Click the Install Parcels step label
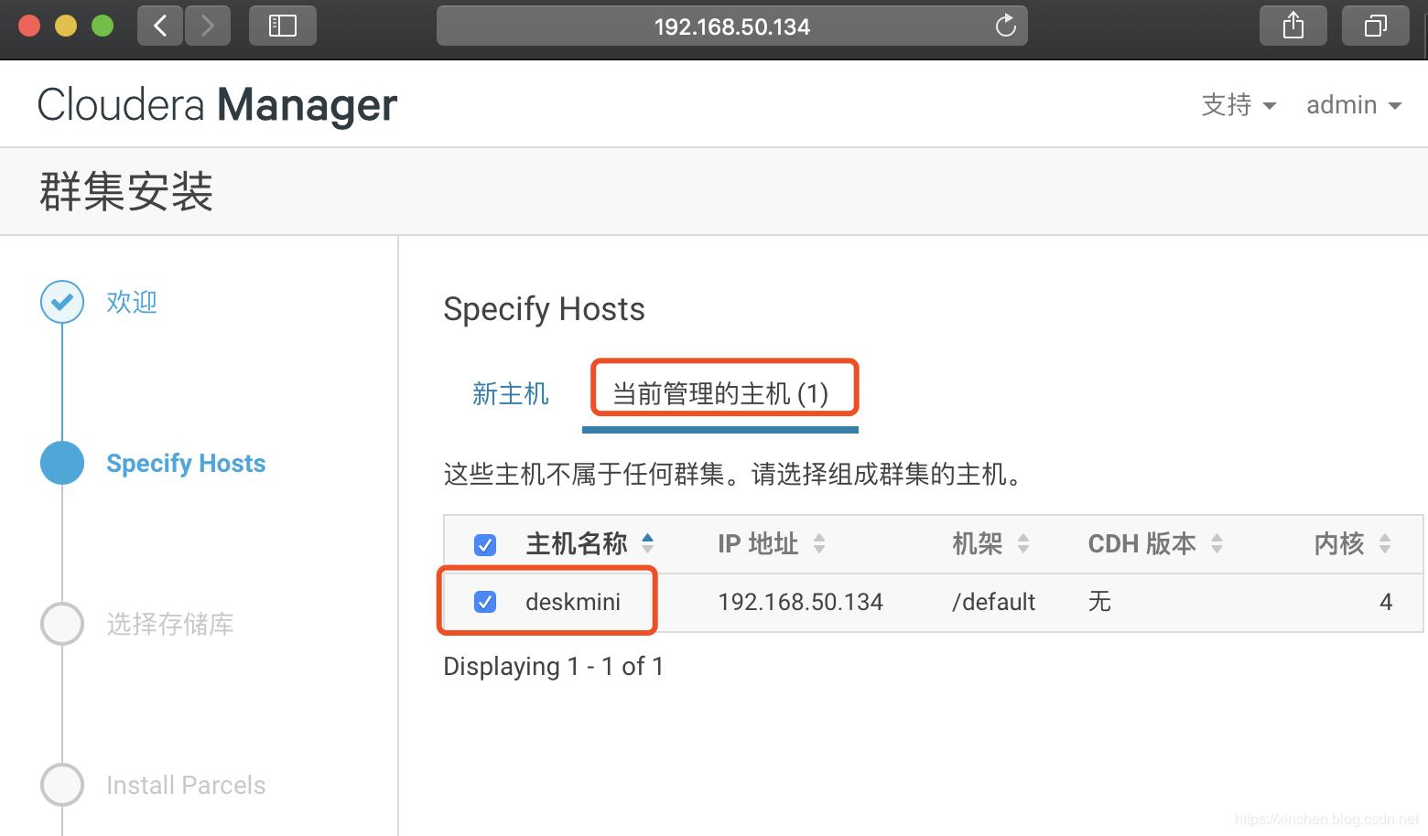This screenshot has width=1428, height=836. [186, 785]
